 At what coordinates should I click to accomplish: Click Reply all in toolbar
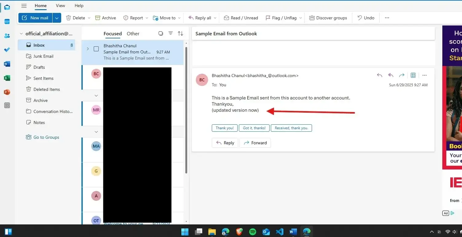[200, 18]
